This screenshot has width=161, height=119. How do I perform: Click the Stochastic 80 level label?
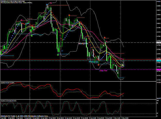[157, 103]
